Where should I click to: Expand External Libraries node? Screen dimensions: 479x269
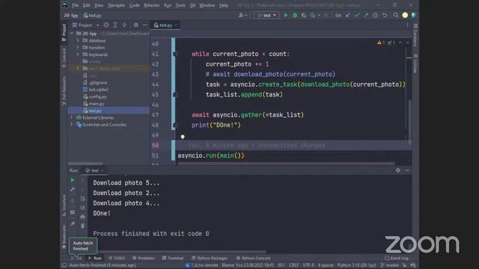click(72, 117)
